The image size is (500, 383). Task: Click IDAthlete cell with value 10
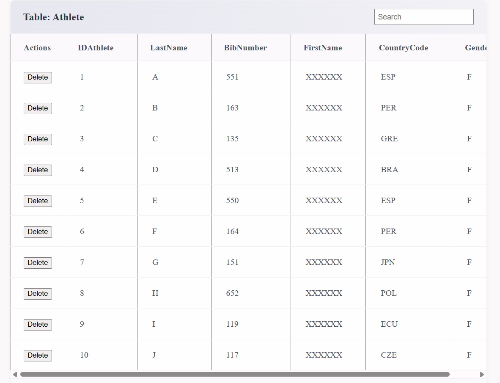pyautogui.click(x=101, y=355)
